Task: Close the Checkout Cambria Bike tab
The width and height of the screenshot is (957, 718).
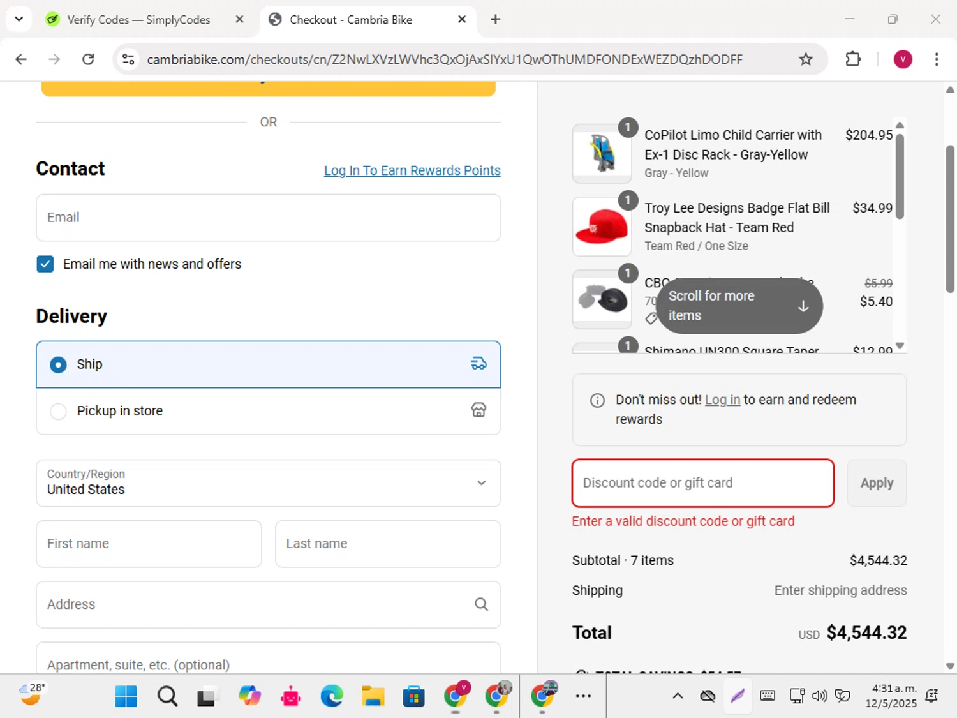Action: coord(462,19)
